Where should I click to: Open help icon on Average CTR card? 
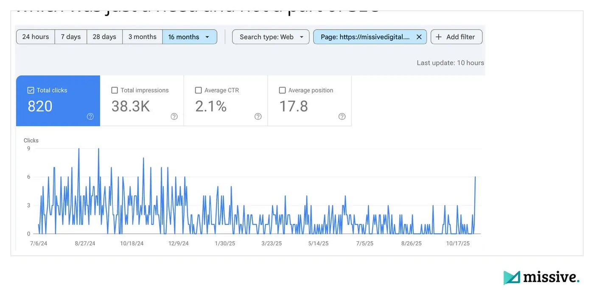pos(258,116)
